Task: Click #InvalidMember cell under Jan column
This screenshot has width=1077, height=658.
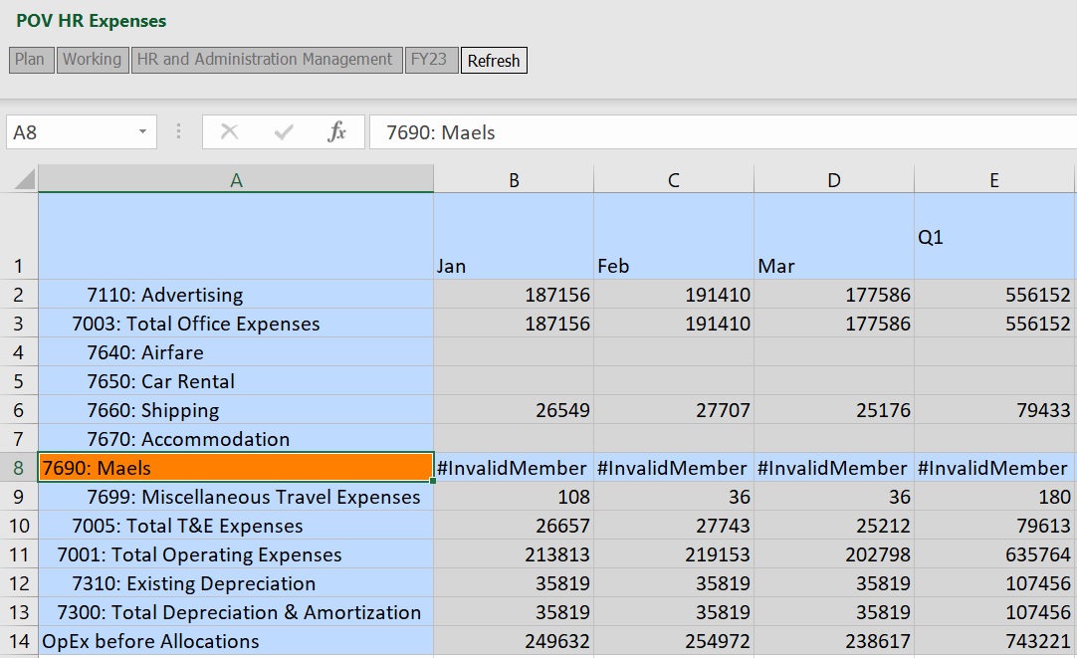Action: (514, 468)
